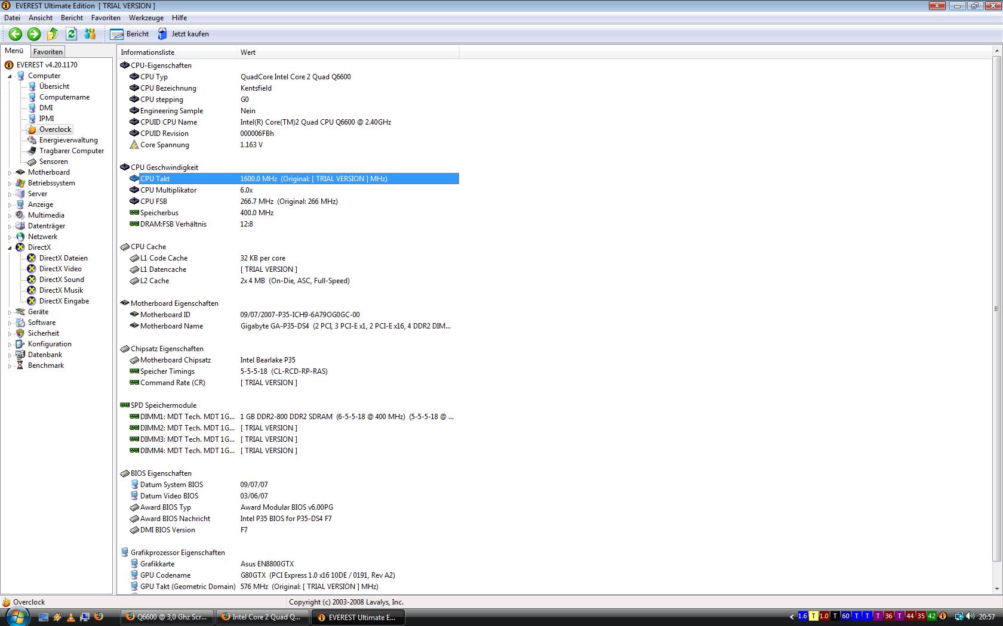1003x626 pixels.
Task: Open the DMI tree item
Action: 46,108
